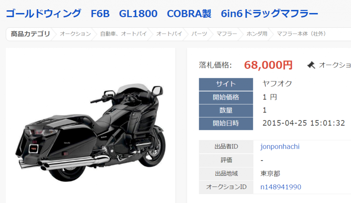Go to オートバイ breadcrumb category
The width and height of the screenshot is (351, 203).
coord(169,34)
